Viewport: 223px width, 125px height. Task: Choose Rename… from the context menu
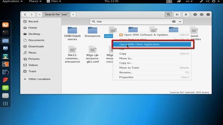pos(152,73)
